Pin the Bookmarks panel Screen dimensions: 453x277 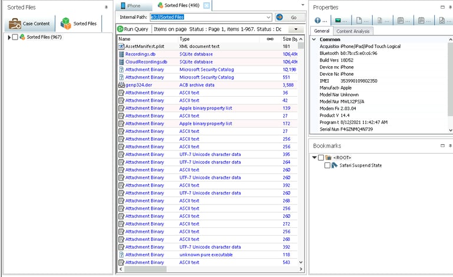point(450,146)
